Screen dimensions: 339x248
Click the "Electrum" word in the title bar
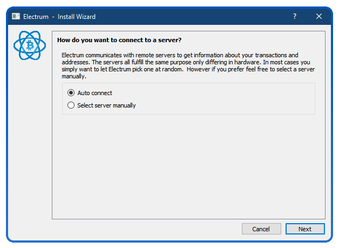[36, 17]
